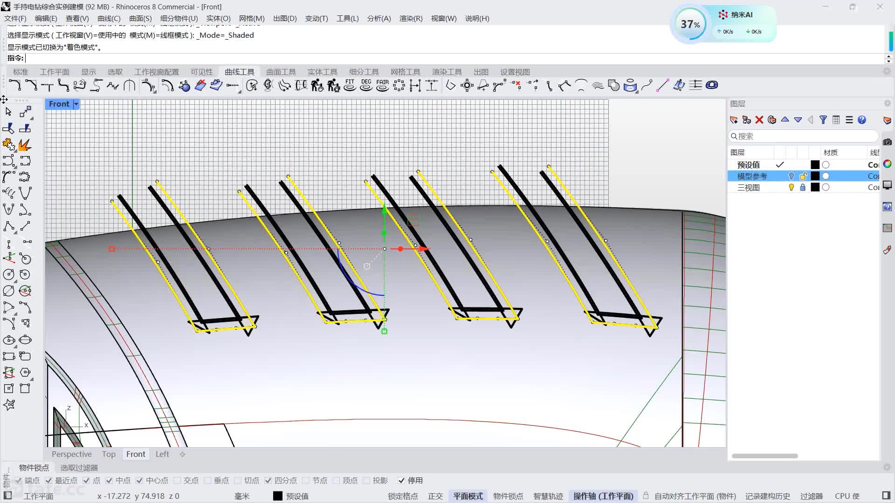Click the 预设值 layer color swatch
Screen dimensions: 895x503
815,165
